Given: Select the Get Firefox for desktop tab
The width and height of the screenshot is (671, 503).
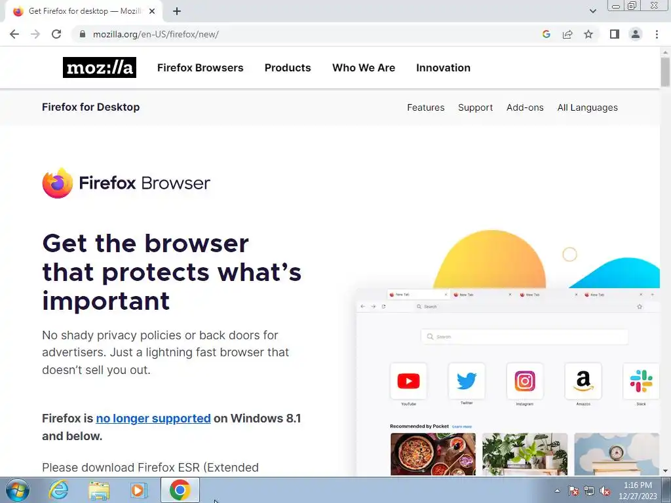Looking at the screenshot, I should 84,12.
